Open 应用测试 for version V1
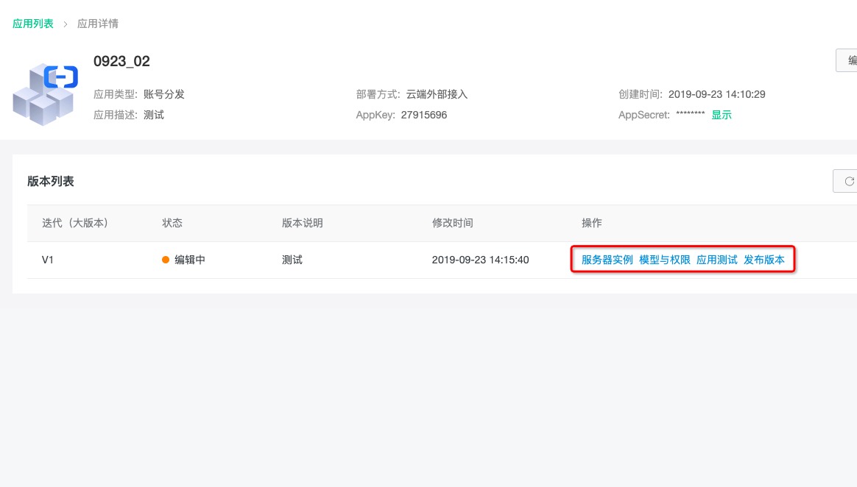Screen dimensions: 857x487 716,260
